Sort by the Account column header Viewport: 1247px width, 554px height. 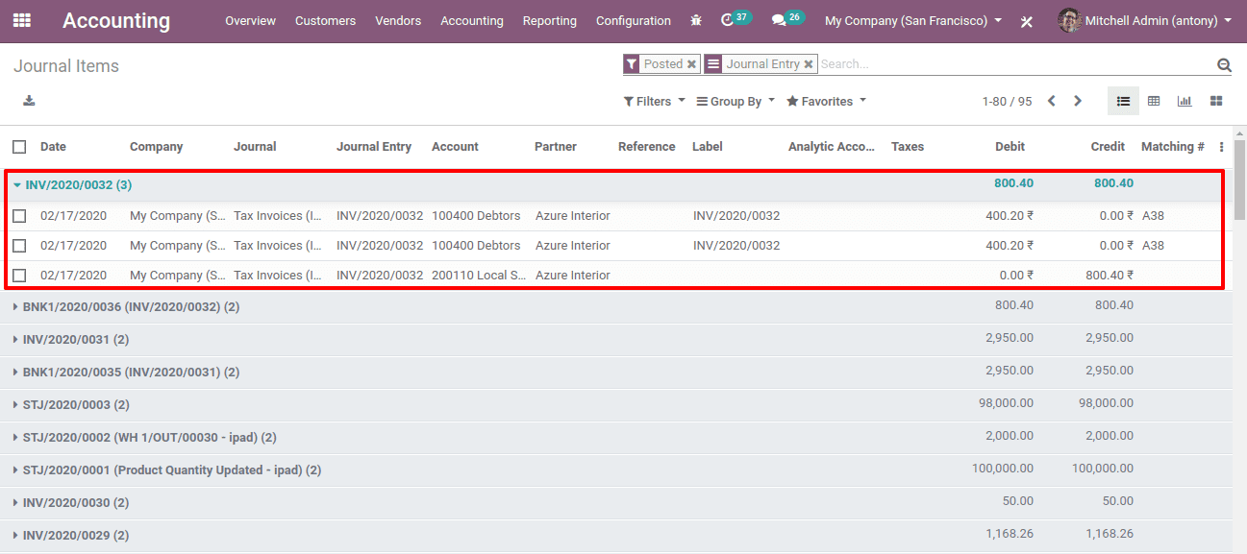(x=455, y=147)
